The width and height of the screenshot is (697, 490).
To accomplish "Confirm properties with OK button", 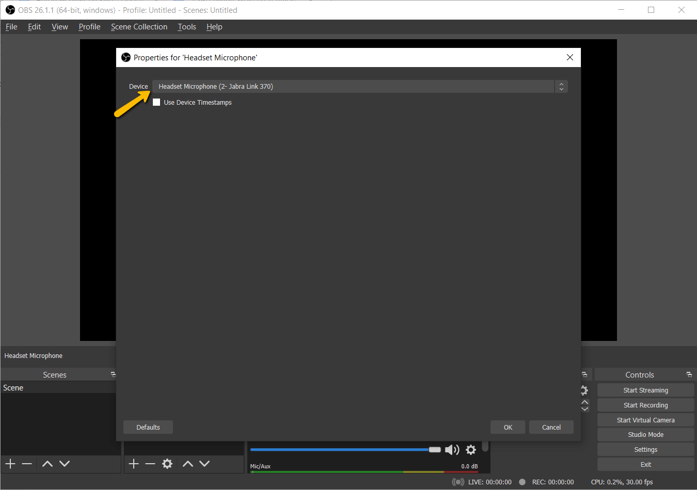I will [508, 427].
